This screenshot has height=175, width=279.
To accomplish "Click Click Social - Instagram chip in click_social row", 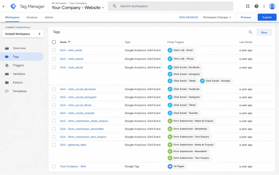I will (185, 74).
